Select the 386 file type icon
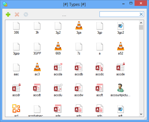 pos(16,26)
